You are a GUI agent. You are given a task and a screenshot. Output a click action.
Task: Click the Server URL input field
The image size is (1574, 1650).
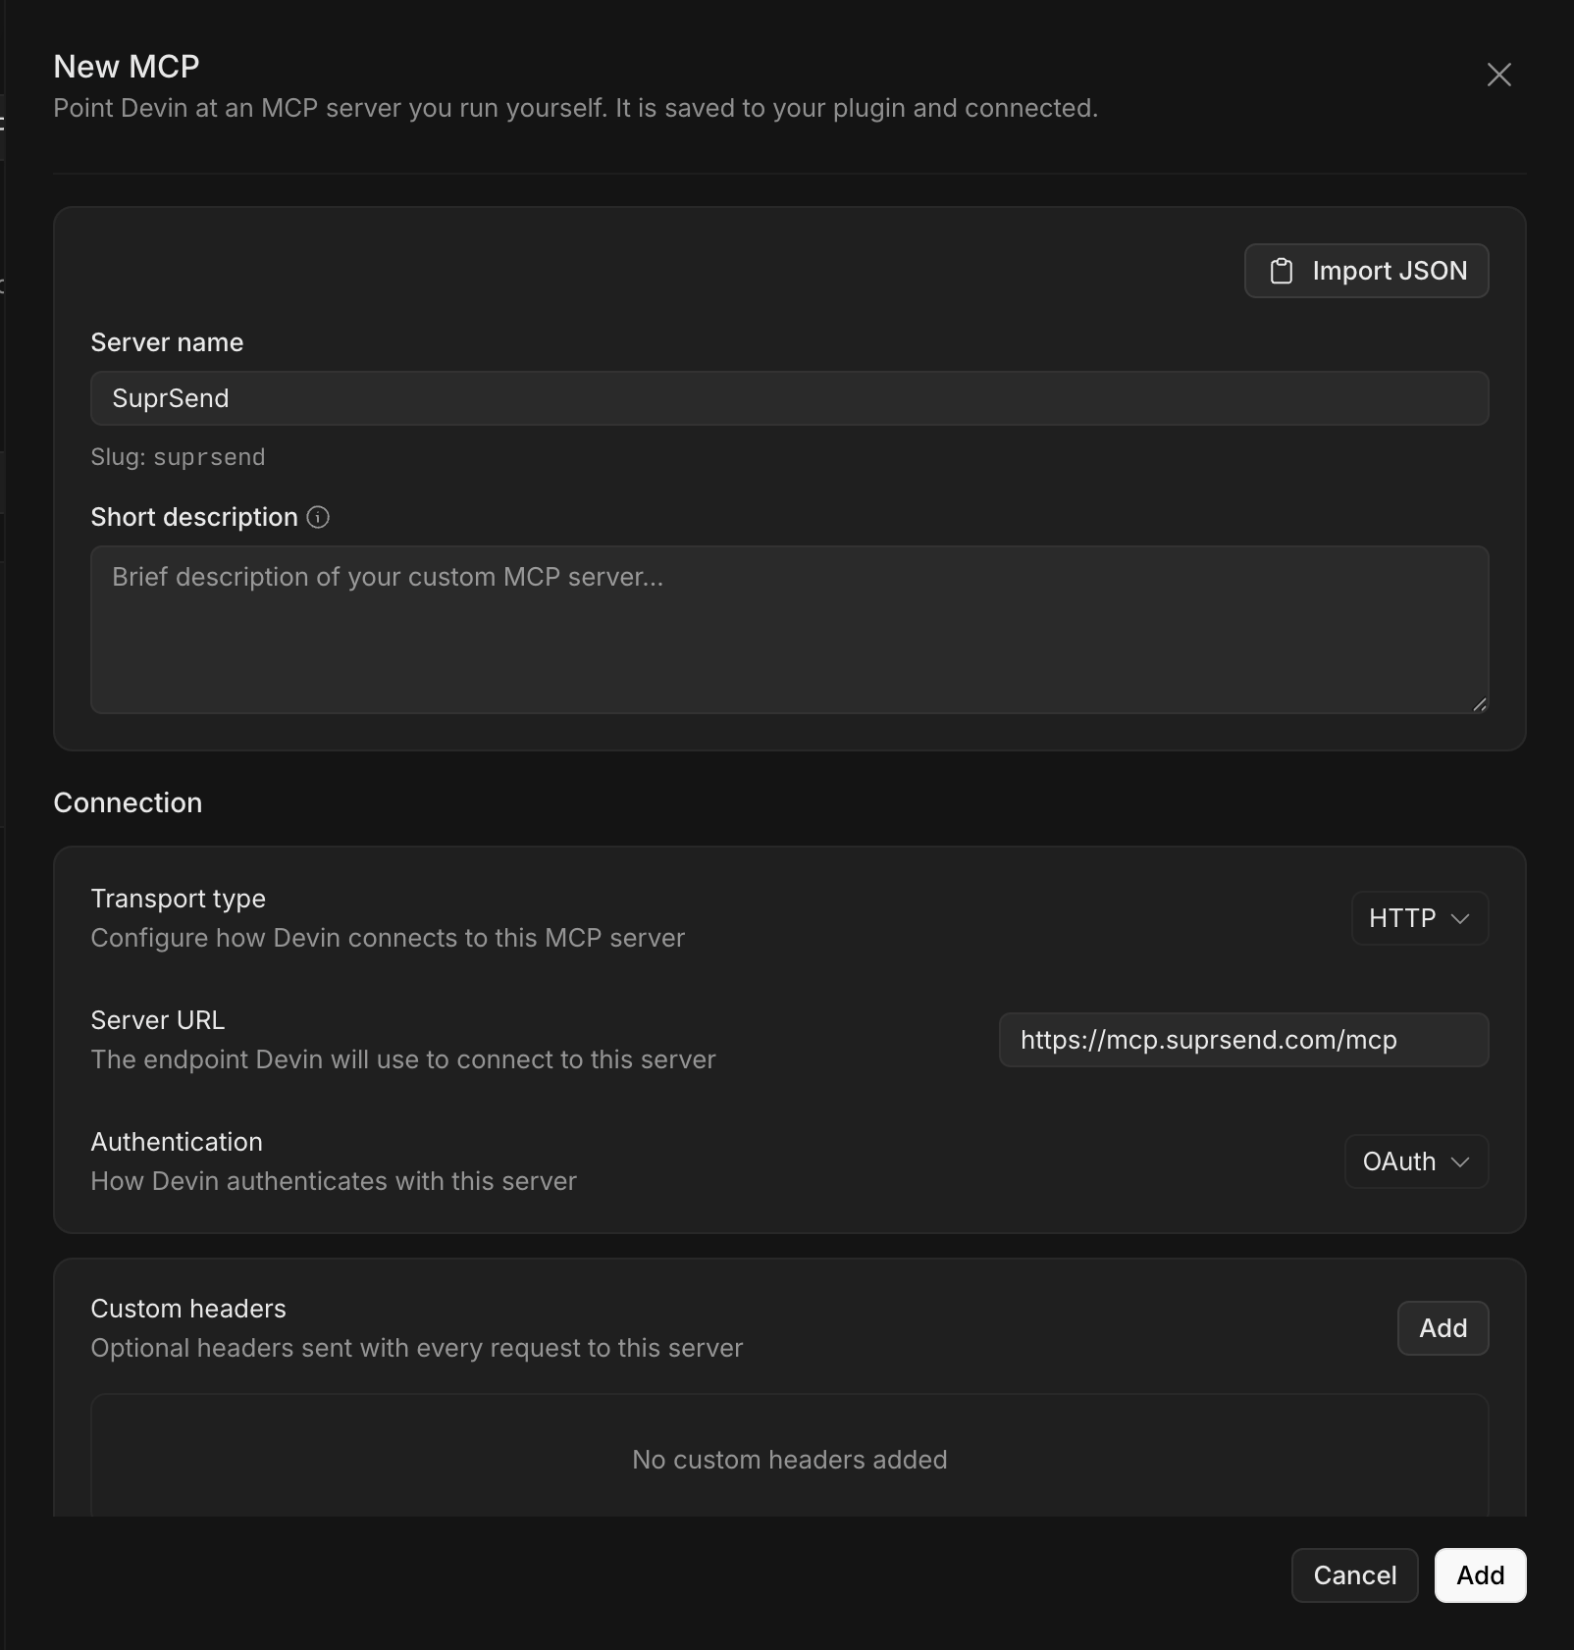pos(1243,1040)
